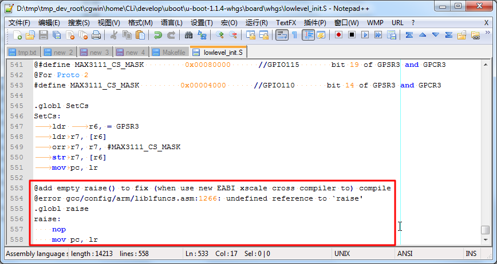Switch to the tmp.txt tab
The height and width of the screenshot is (264, 497).
[x=23, y=53]
